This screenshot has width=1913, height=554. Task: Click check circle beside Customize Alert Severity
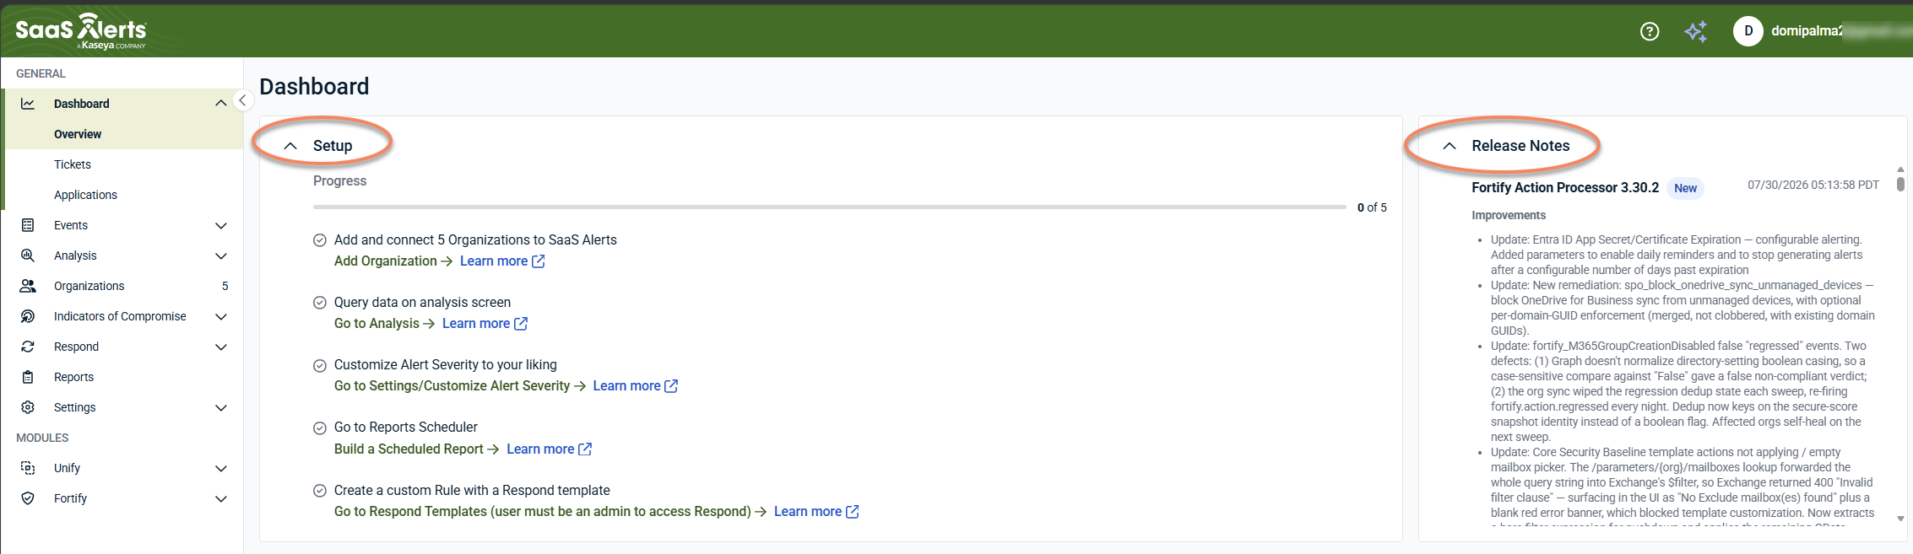click(320, 365)
